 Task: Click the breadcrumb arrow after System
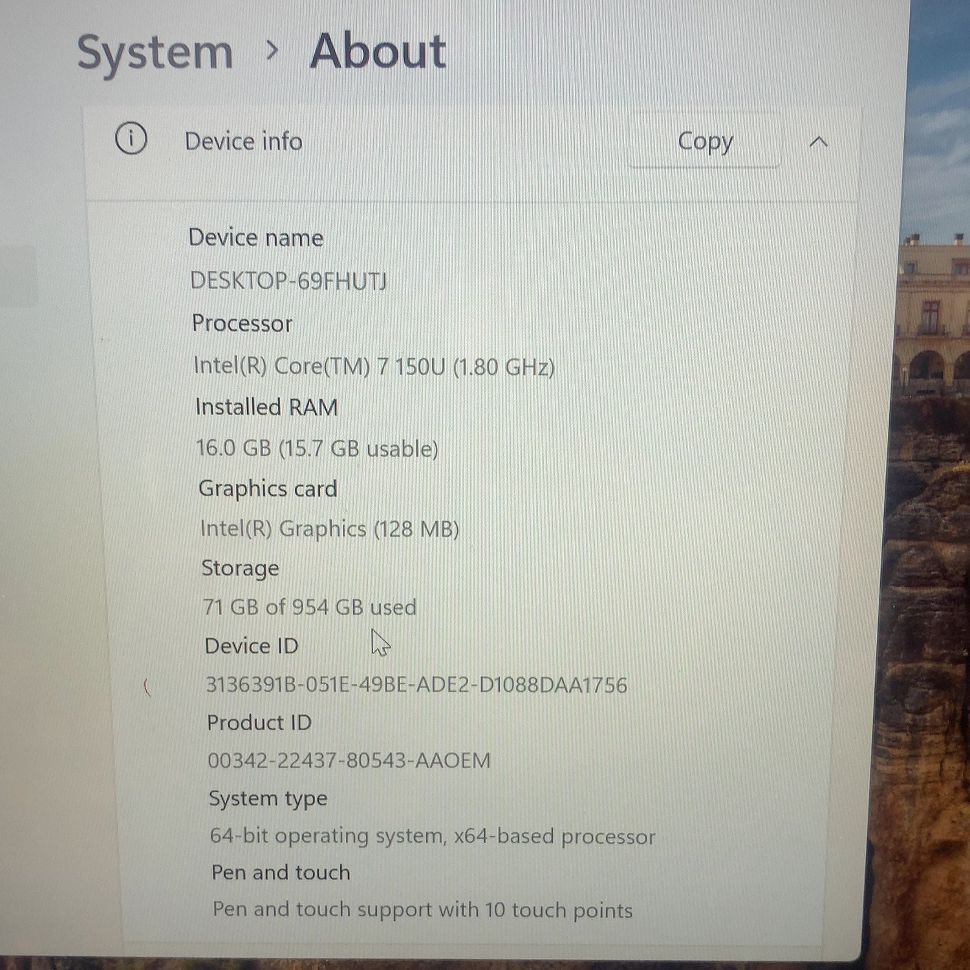click(273, 50)
